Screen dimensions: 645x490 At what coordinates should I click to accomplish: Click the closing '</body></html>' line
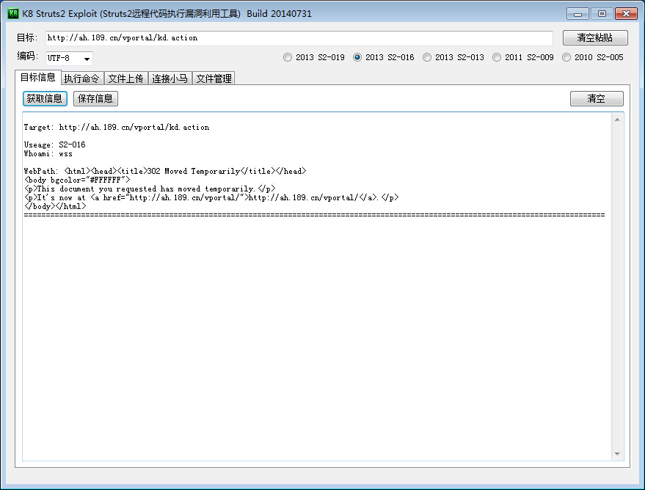[x=55, y=206]
